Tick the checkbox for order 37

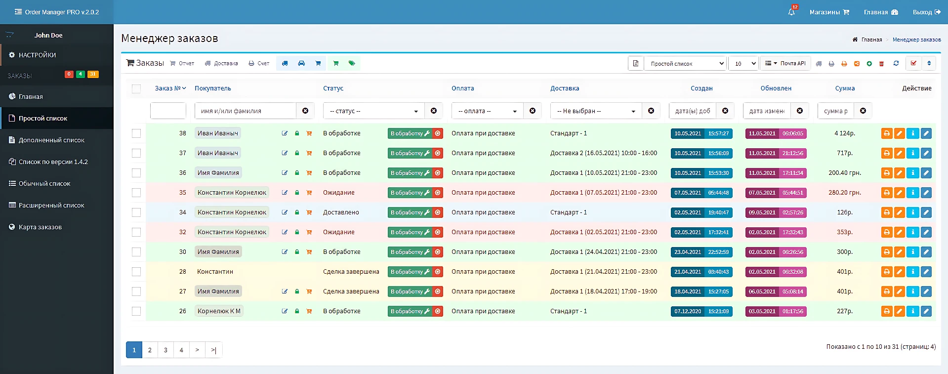click(136, 153)
